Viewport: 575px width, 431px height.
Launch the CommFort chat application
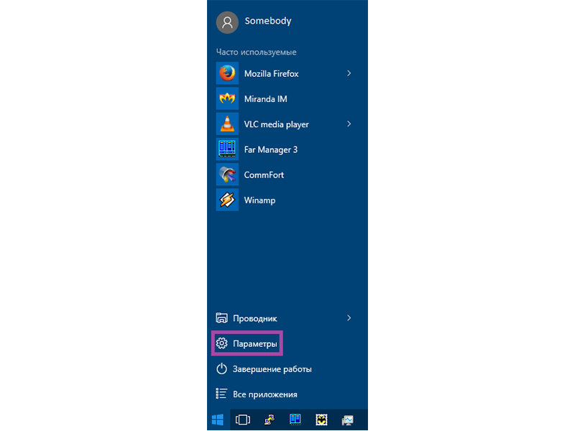coord(265,175)
